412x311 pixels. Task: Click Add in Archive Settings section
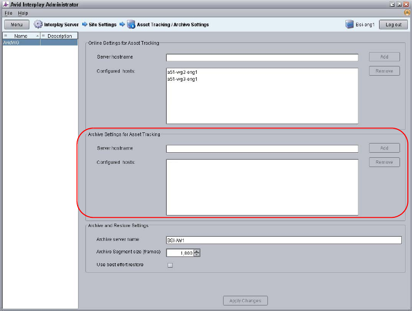(384, 148)
